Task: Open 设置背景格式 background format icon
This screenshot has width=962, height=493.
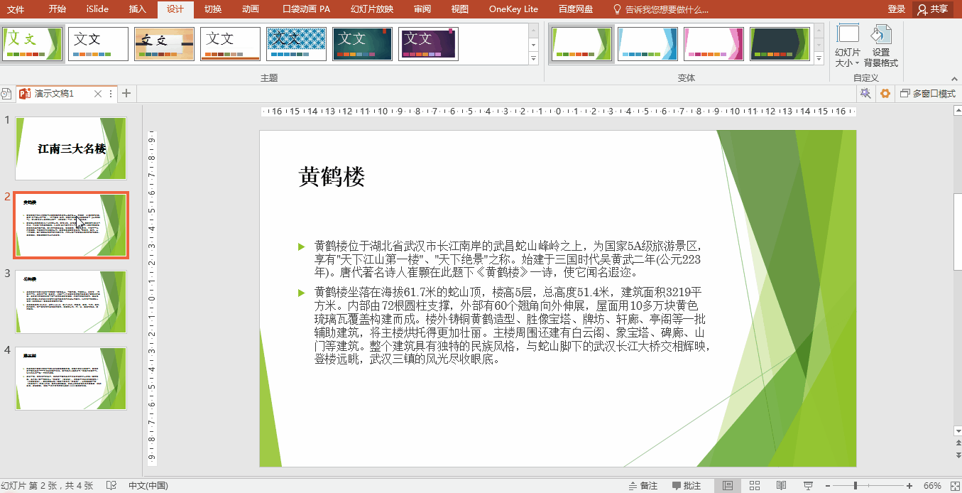Action: click(x=881, y=45)
